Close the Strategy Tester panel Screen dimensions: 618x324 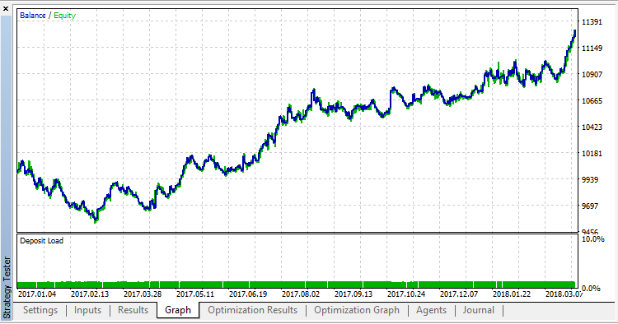6,8
